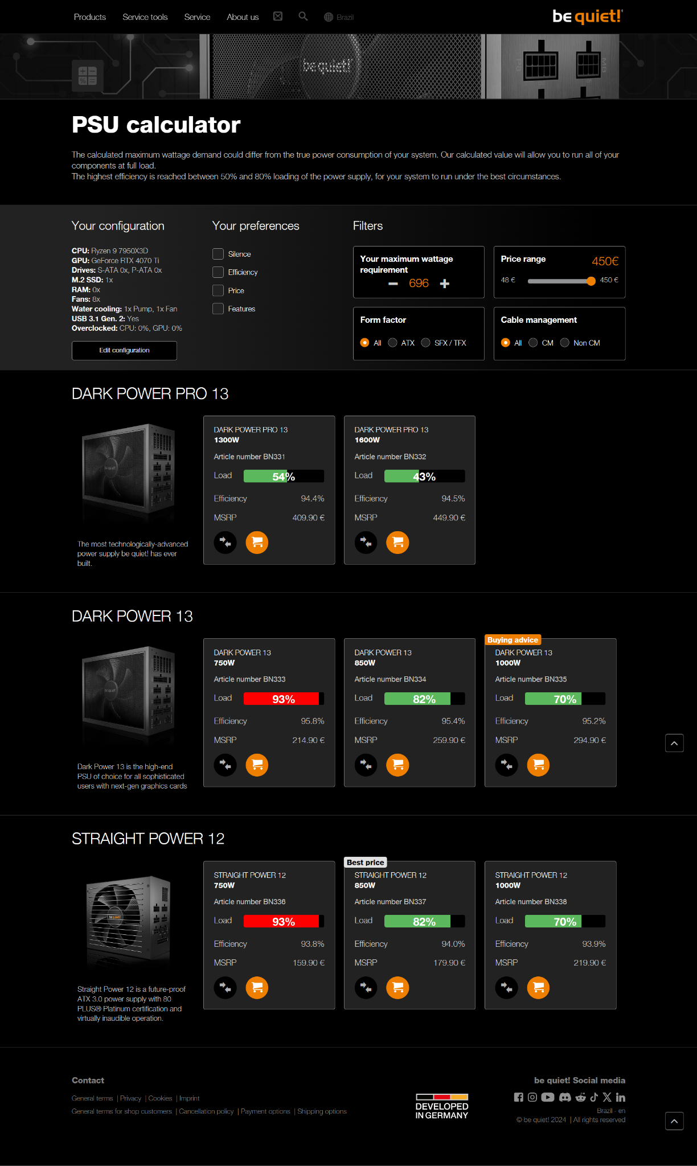This screenshot has height=1166, width=697.
Task: Click the price range slider handle
Action: [591, 281]
